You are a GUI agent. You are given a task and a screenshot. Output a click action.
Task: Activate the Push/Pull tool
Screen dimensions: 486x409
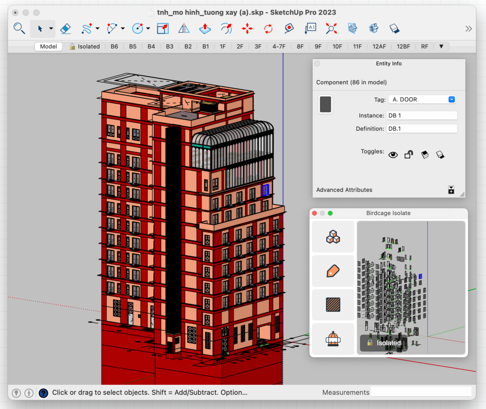(x=205, y=29)
